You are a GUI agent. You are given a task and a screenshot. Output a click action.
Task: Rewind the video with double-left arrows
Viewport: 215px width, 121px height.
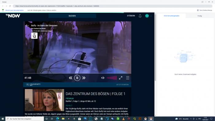(x=70, y=78)
